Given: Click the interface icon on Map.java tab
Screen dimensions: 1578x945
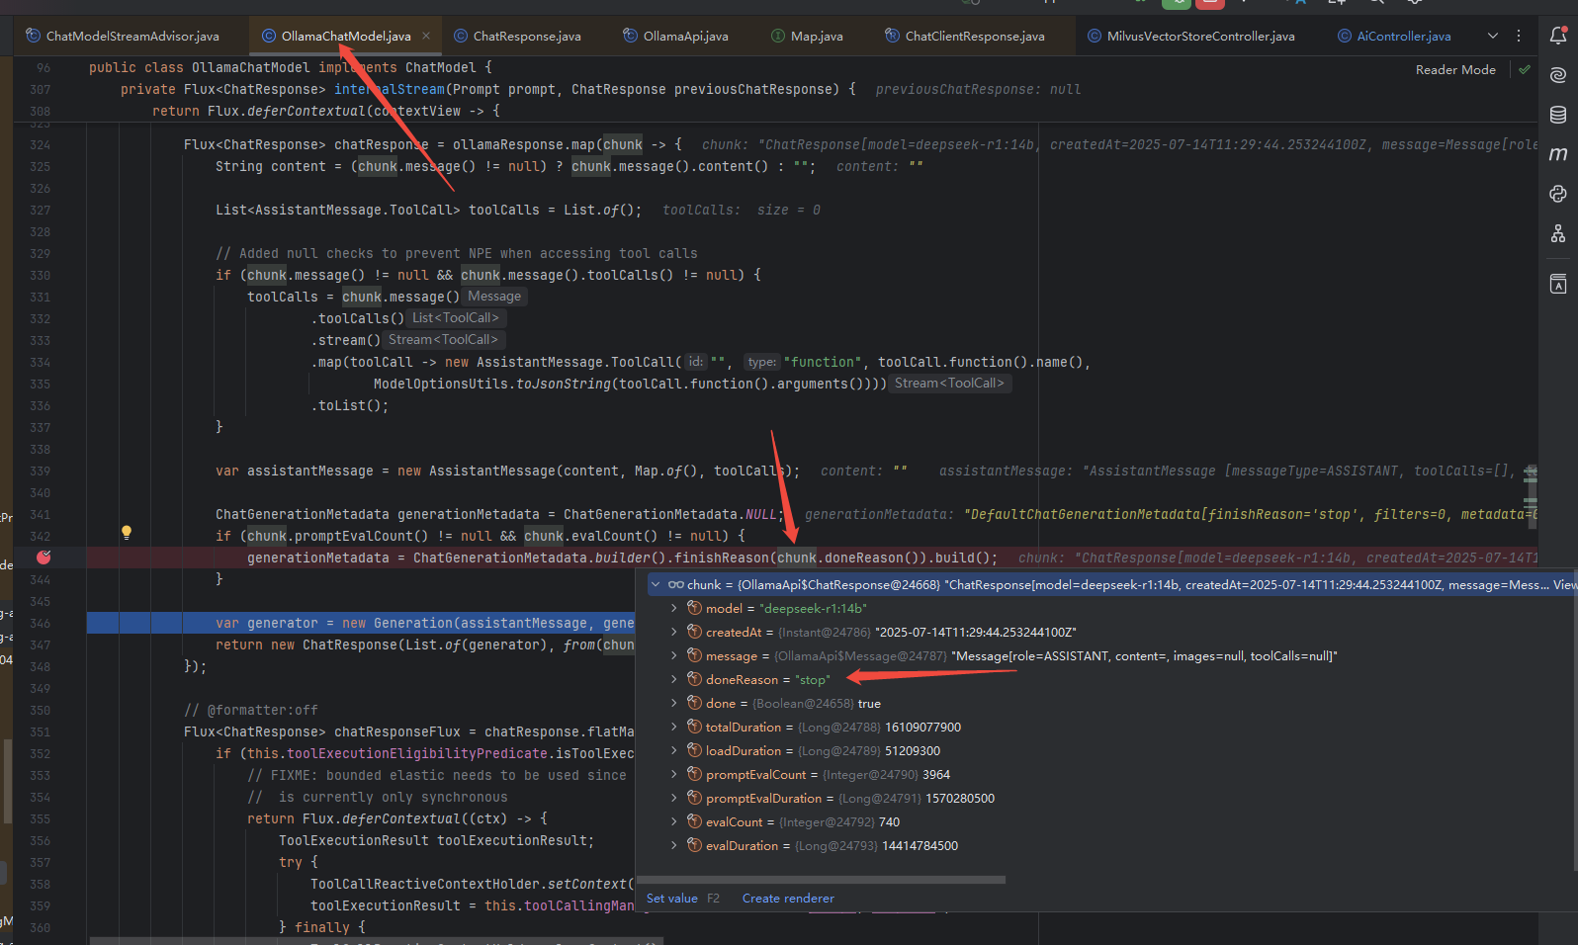Looking at the screenshot, I should pyautogui.click(x=778, y=36).
